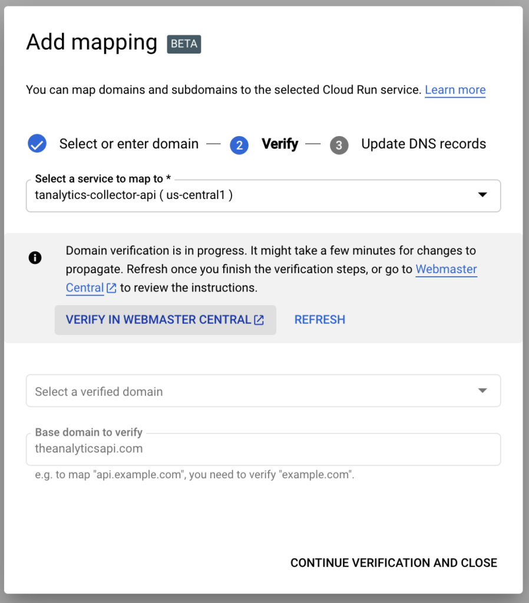Select the Verify step label
Viewport: 529px width, 603px height.
click(280, 144)
